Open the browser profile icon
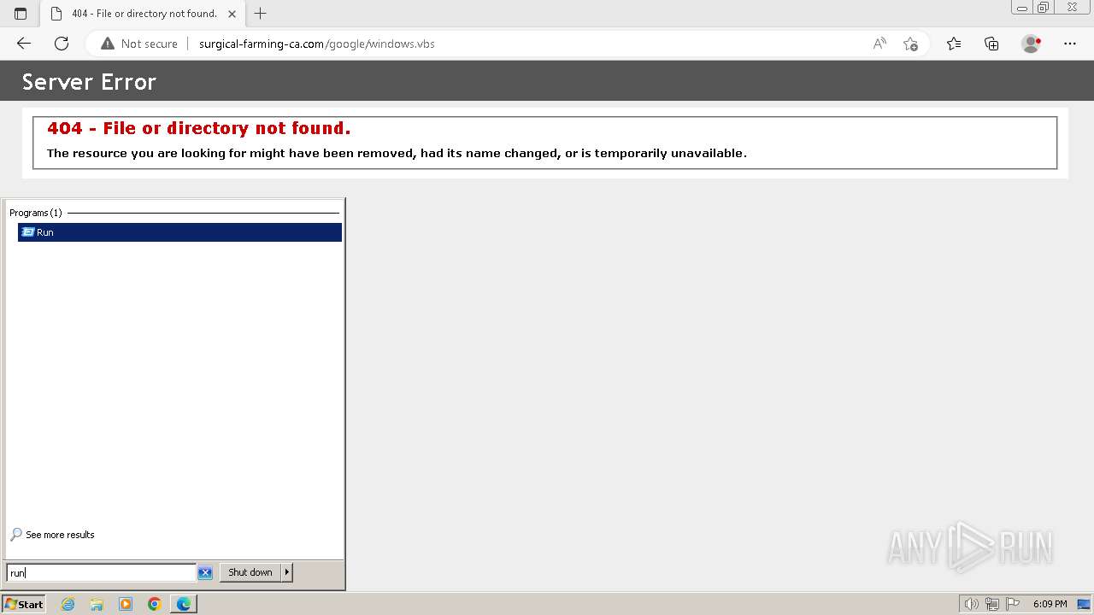The image size is (1094, 615). coord(1032,44)
